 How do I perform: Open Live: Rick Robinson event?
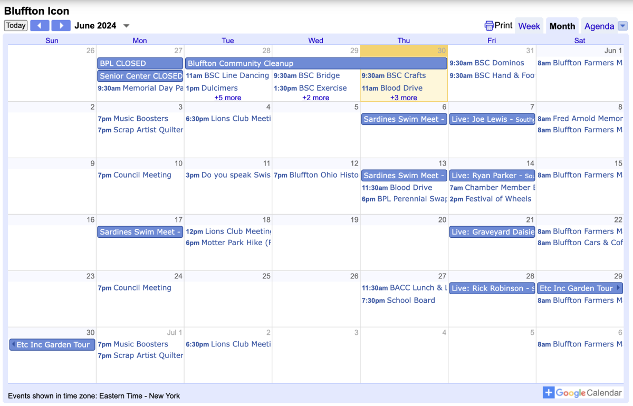492,288
